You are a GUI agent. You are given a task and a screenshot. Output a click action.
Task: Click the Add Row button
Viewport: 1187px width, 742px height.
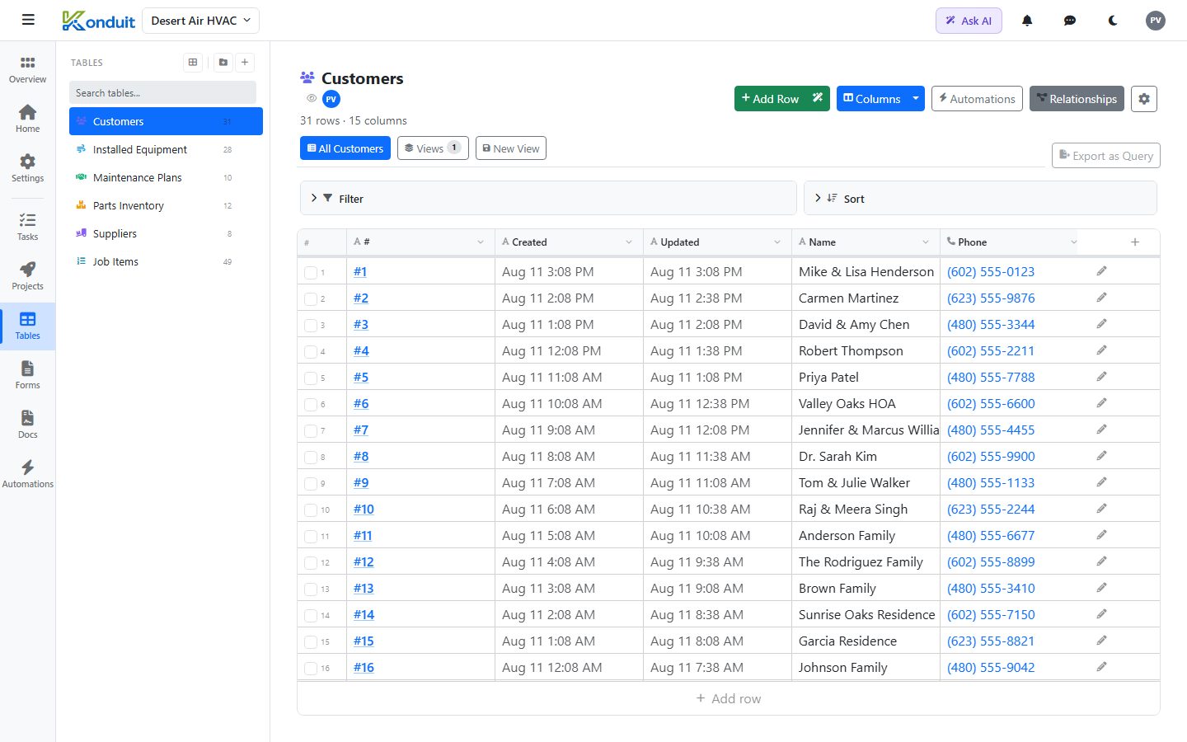click(x=770, y=98)
